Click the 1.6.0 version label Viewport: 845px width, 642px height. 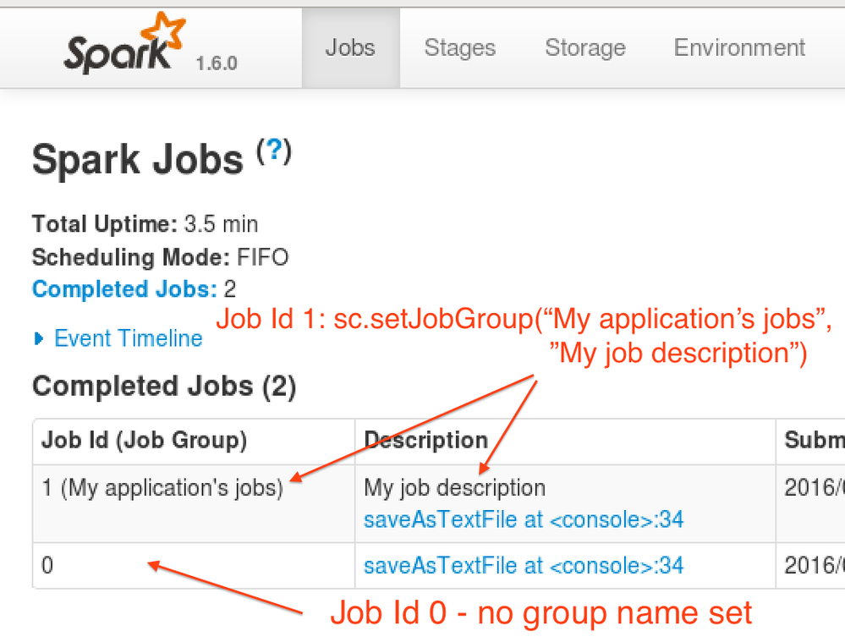[x=215, y=63]
